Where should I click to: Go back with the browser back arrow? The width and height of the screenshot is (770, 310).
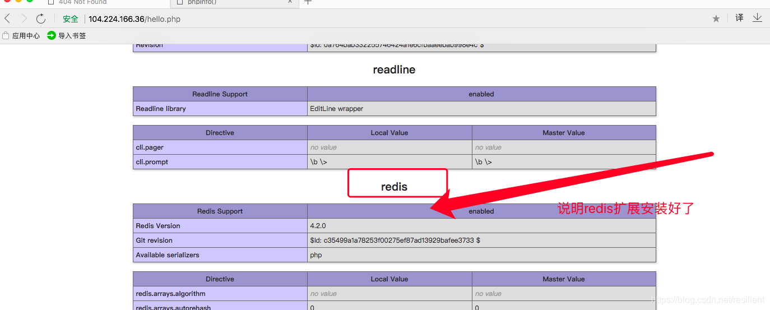click(7, 18)
